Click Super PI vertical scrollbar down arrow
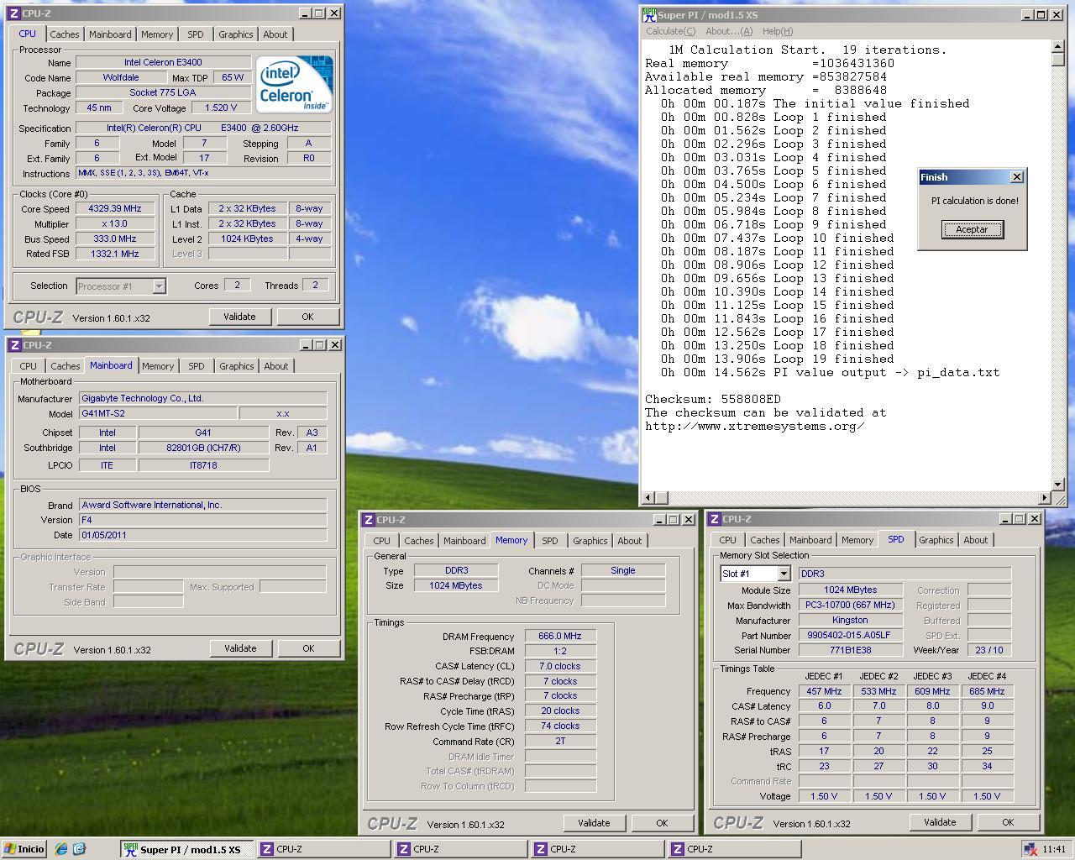 1057,485
